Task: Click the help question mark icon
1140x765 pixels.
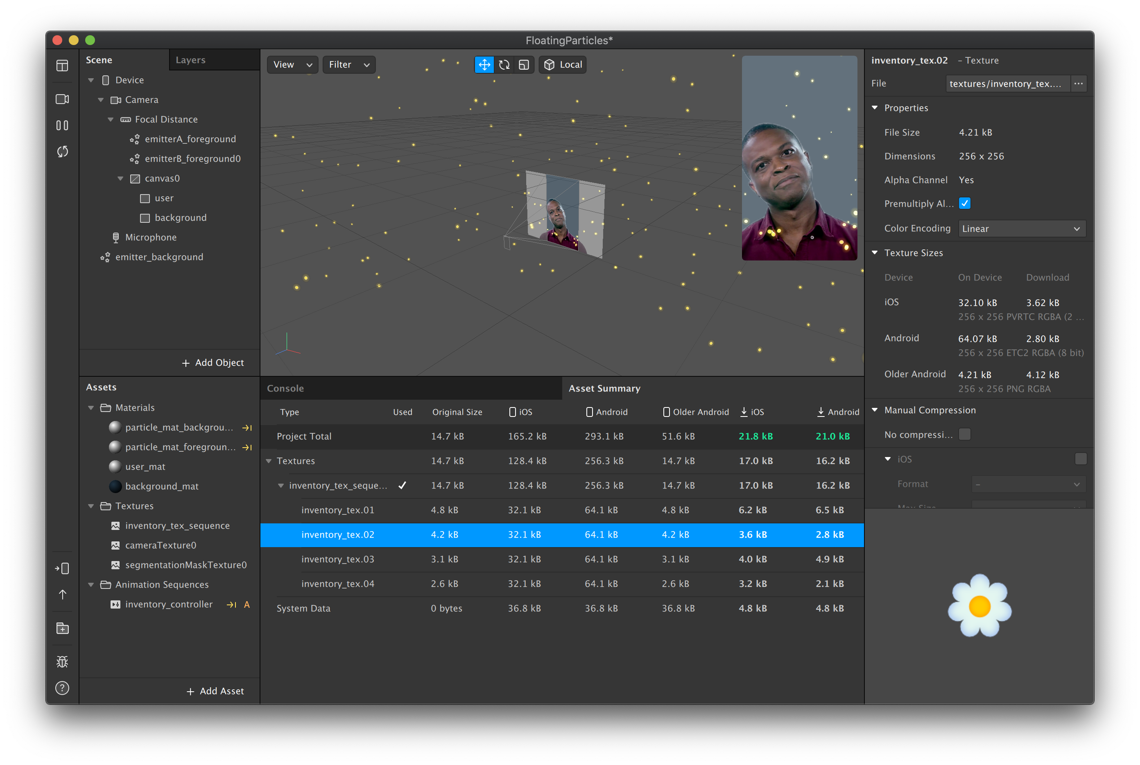Action: [x=62, y=688]
